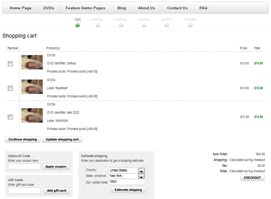
Task: Open thumbnail of DVD identifier dsfsda item
Action: (x=32, y=62)
